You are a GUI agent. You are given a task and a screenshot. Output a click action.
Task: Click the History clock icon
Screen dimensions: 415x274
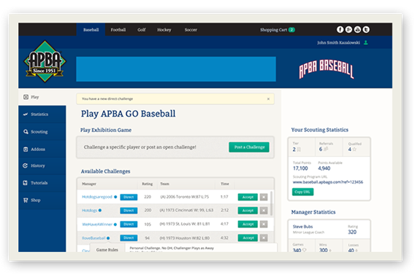25,165
